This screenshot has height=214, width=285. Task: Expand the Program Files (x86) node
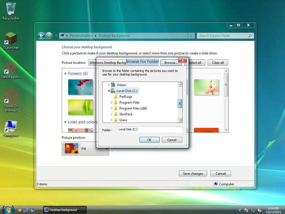112,108
